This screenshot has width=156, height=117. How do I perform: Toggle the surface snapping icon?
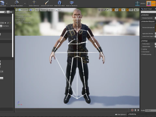tap(110, 10)
